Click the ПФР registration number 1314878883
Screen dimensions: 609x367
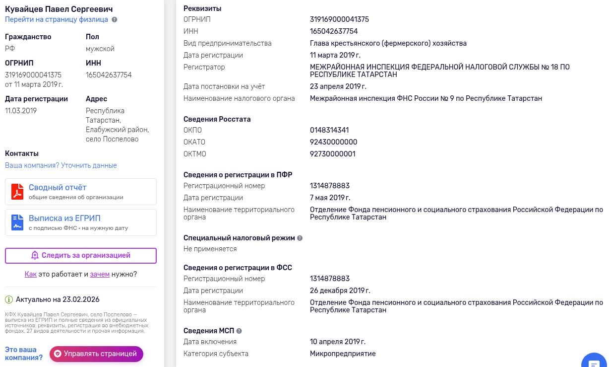point(330,186)
